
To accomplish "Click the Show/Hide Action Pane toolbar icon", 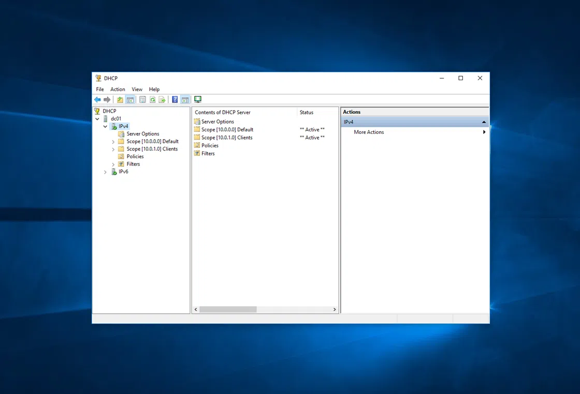I will tap(185, 99).
